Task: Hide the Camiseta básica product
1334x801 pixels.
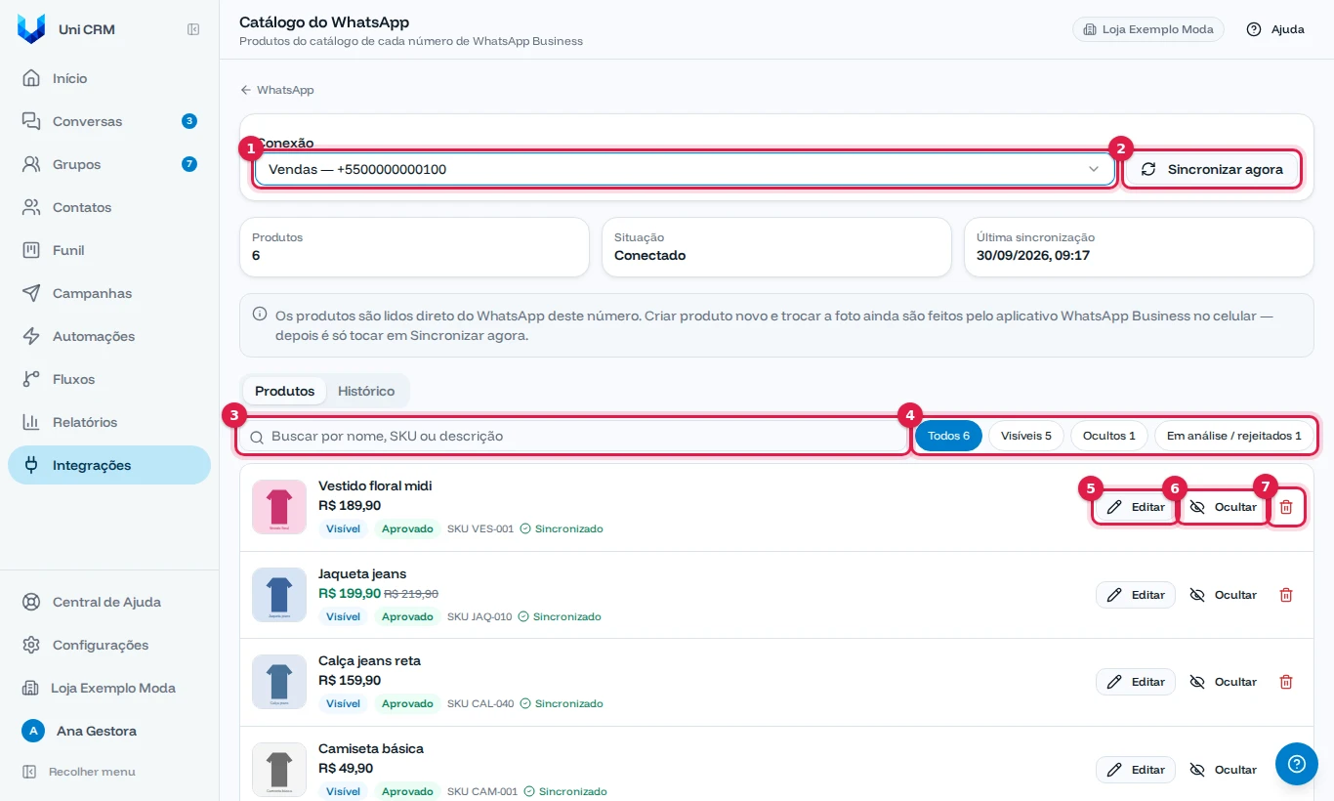Action: coord(1223,770)
